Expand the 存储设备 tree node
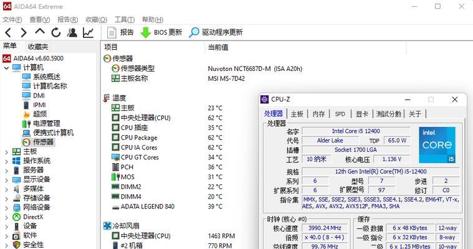This screenshot has width=473, height=249. [x=6, y=199]
